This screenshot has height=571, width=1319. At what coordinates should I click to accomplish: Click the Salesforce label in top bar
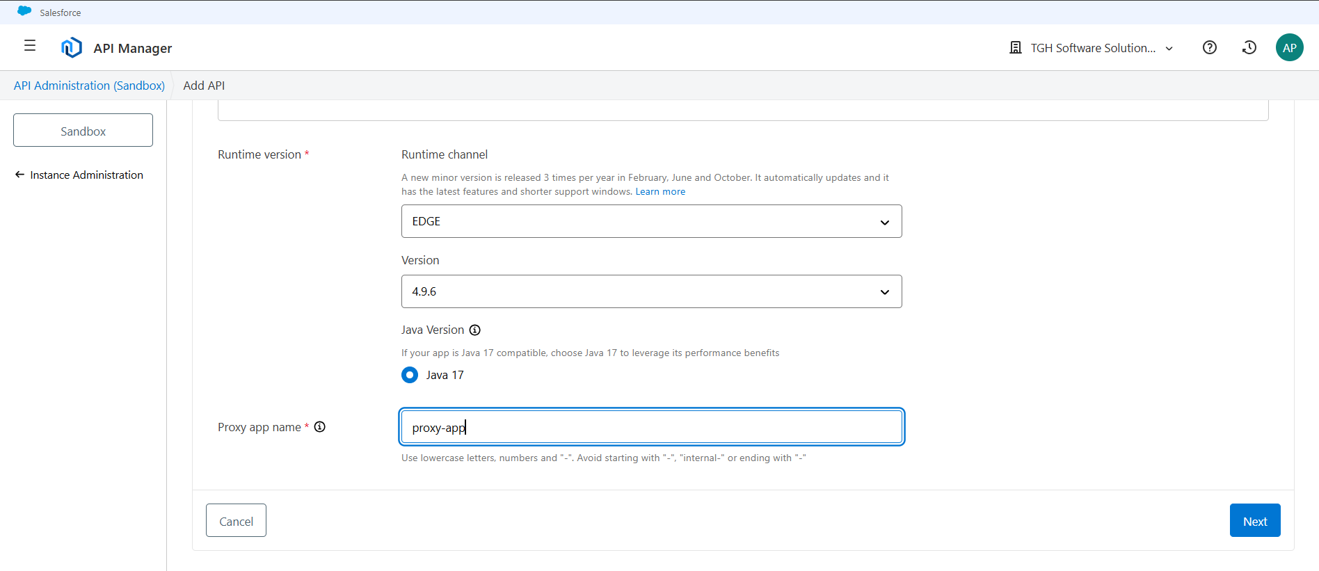click(61, 13)
